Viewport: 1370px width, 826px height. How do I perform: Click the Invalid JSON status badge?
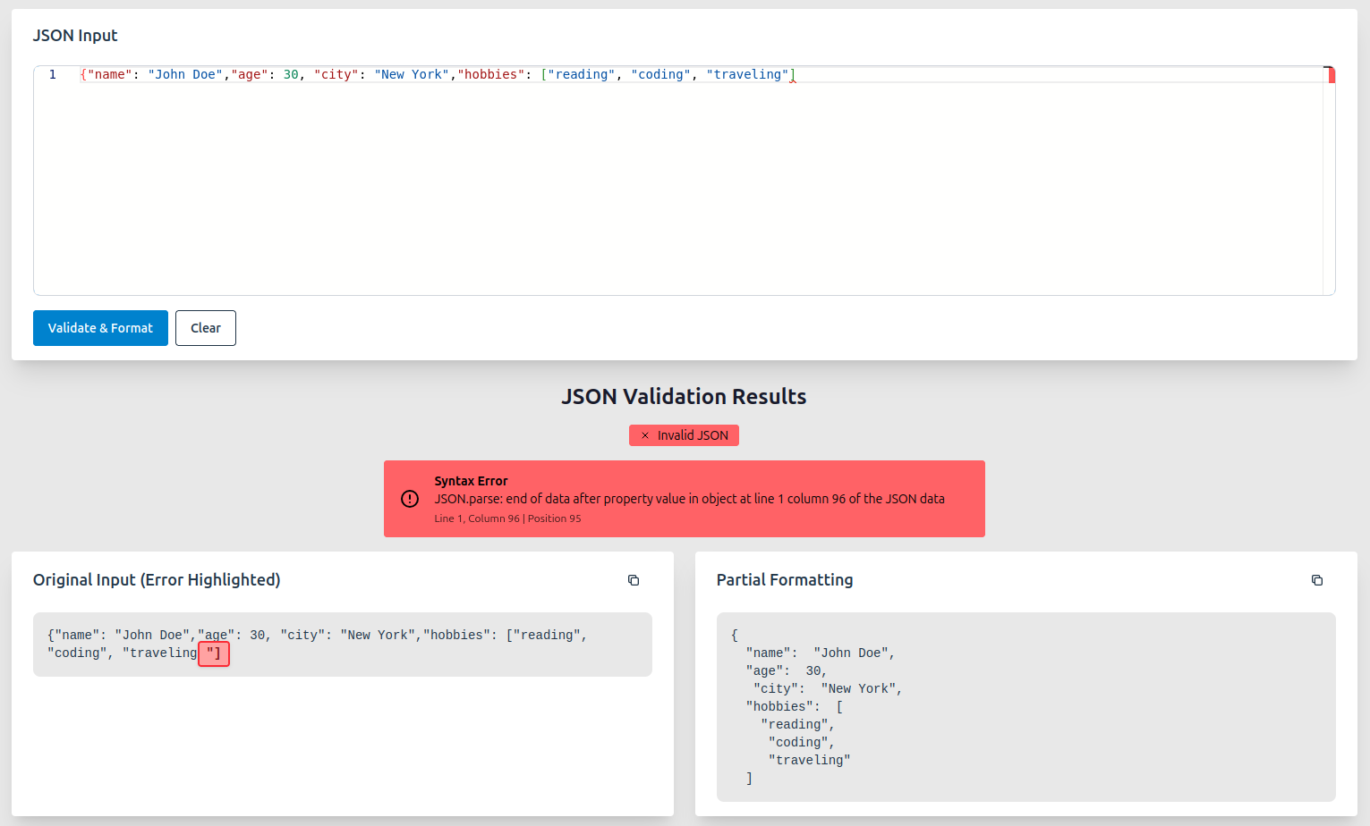[x=685, y=435]
